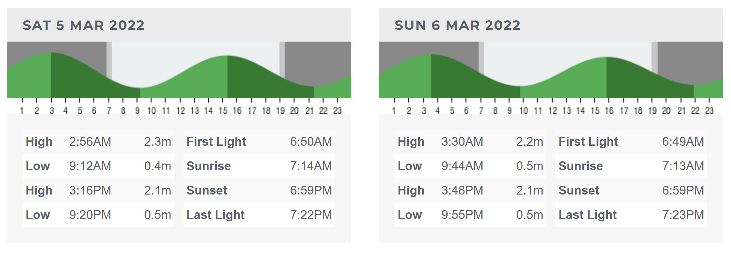The image size is (731, 258).
Task: Click the SUN 6 MAR 2022 heading
Action: (x=457, y=25)
